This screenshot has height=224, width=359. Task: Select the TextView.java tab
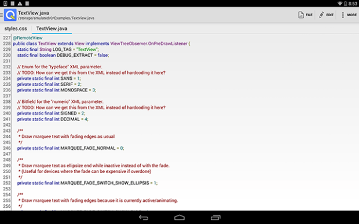click(x=52, y=28)
